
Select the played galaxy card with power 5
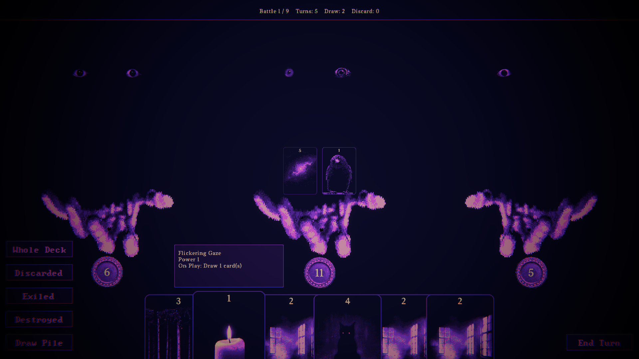pyautogui.click(x=300, y=171)
